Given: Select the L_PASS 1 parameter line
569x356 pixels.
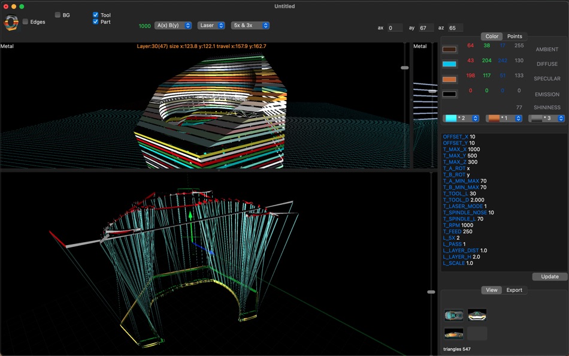Looking at the screenshot, I should [x=454, y=244].
